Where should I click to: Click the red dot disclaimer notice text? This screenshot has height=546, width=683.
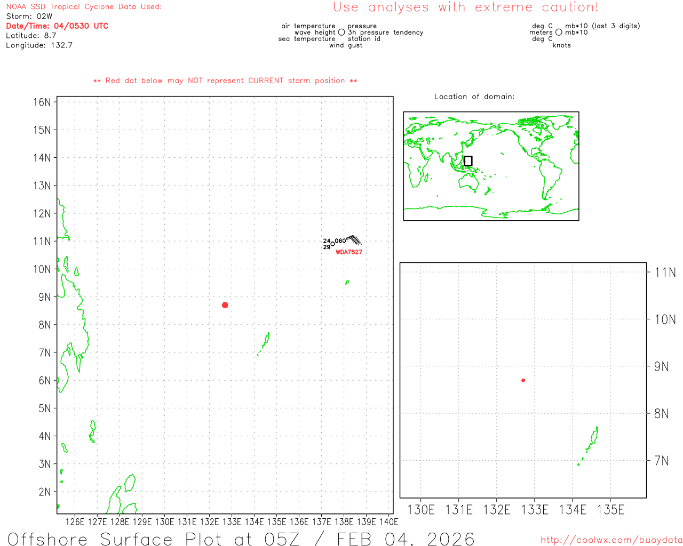pos(225,81)
